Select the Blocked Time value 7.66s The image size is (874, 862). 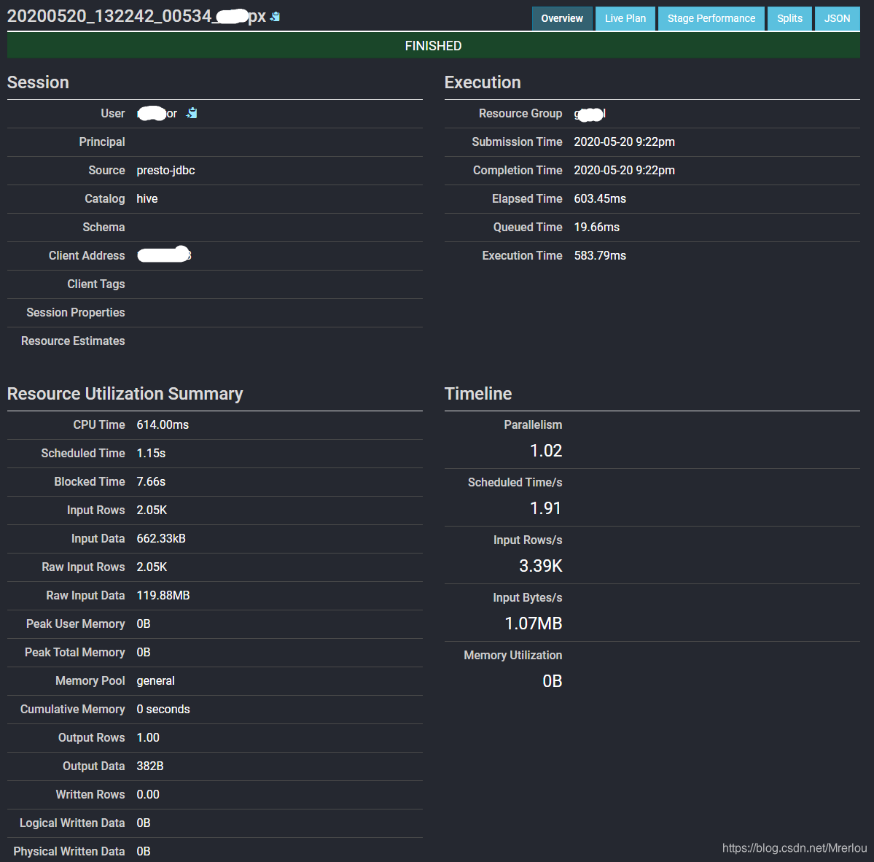click(x=151, y=482)
